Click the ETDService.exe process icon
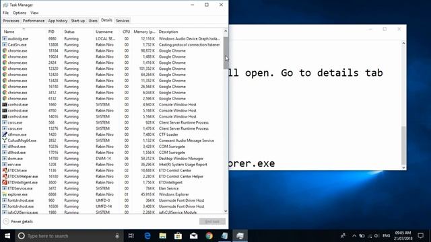Image resolution: width=431 pixels, height=242 pixels. pyautogui.click(x=5, y=188)
